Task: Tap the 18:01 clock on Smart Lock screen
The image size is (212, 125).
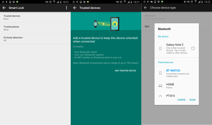Action: coord(65,2)
